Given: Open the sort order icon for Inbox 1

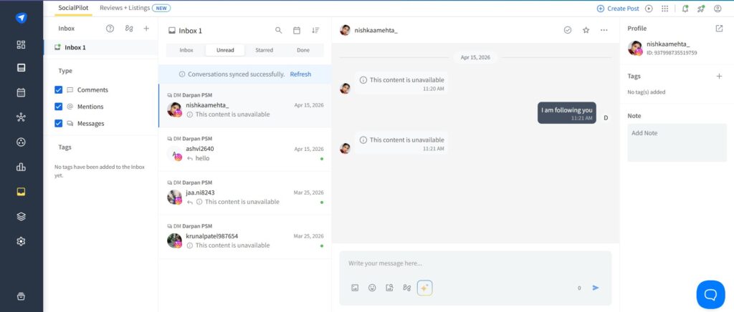Looking at the screenshot, I should coord(315,30).
